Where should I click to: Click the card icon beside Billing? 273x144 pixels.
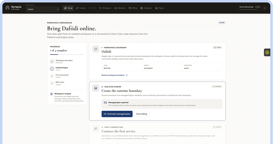coord(130,8)
